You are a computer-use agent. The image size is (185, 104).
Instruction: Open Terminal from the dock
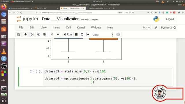(x=4, y=88)
